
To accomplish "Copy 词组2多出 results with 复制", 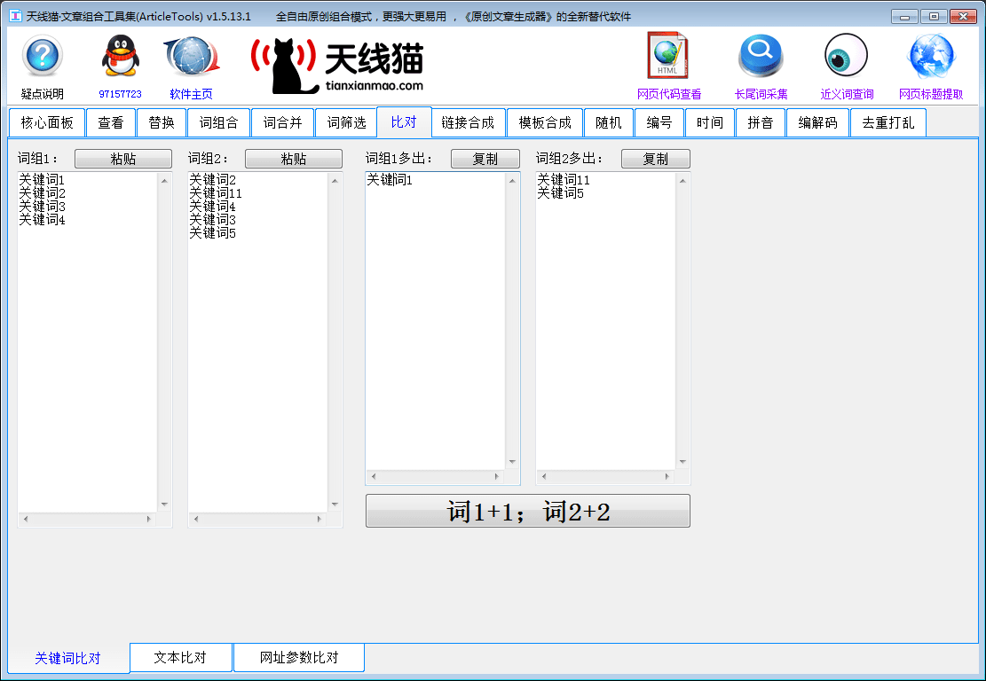I will [656, 159].
